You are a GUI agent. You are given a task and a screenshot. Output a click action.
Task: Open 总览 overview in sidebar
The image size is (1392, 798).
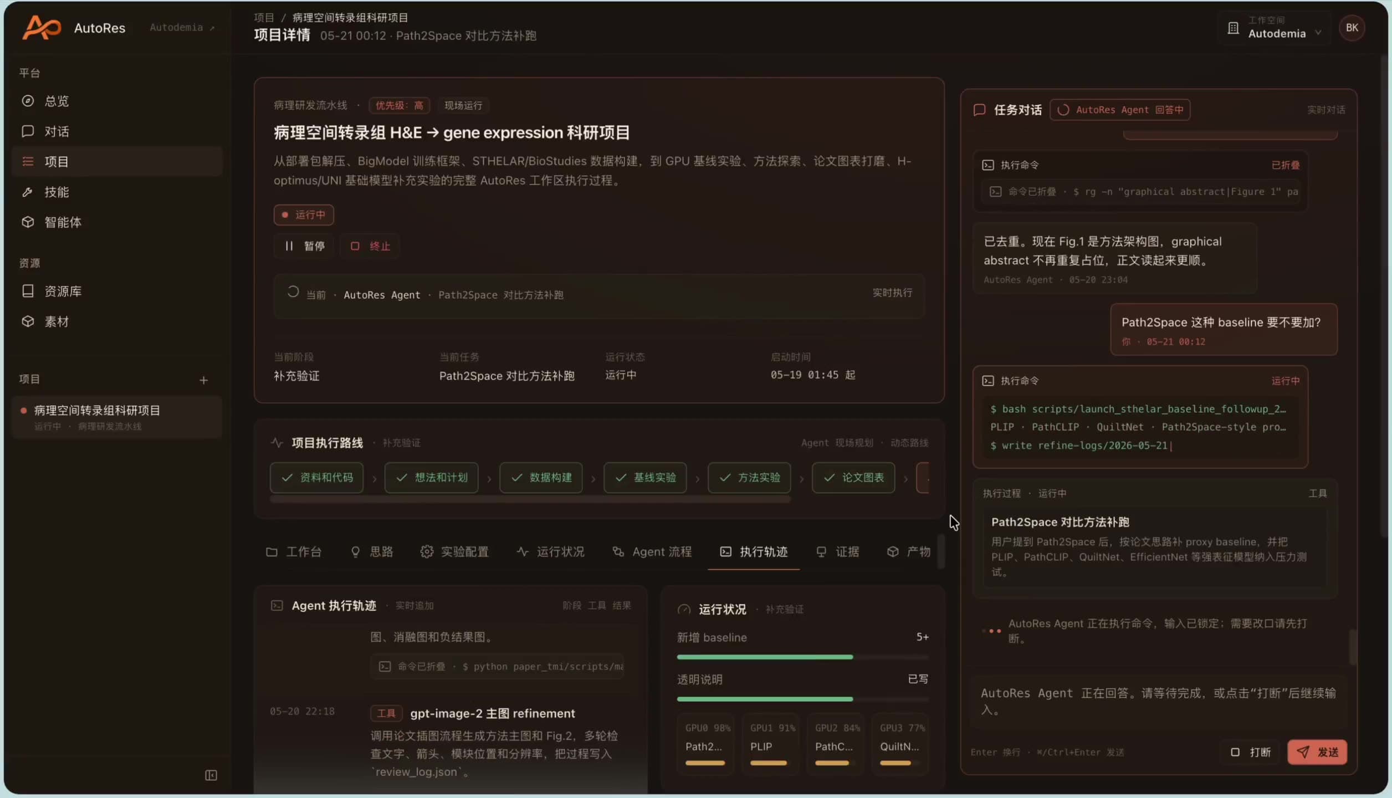116,101
